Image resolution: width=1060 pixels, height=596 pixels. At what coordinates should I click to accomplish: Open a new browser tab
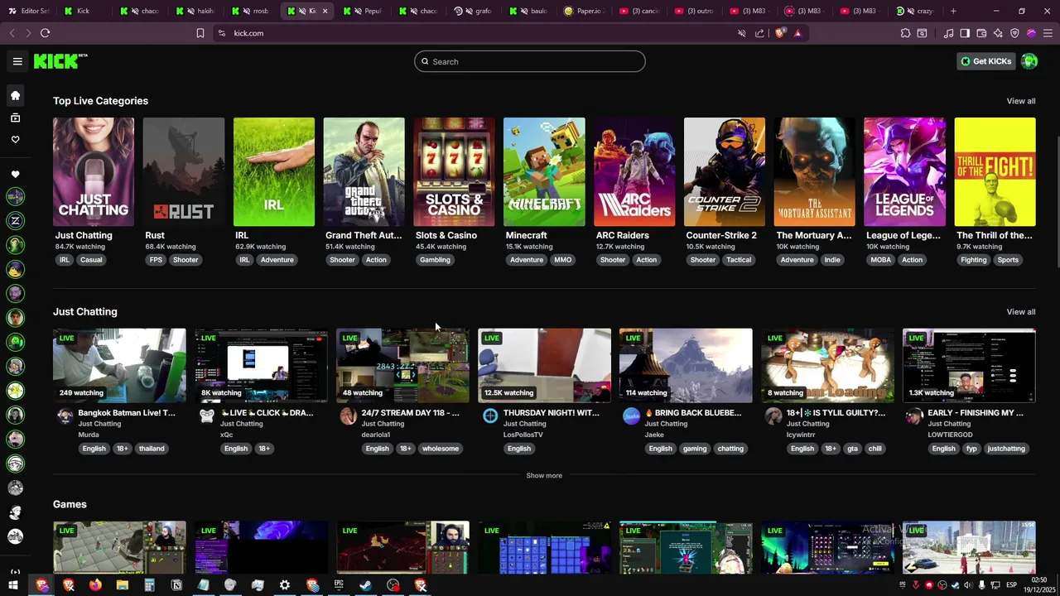(953, 11)
